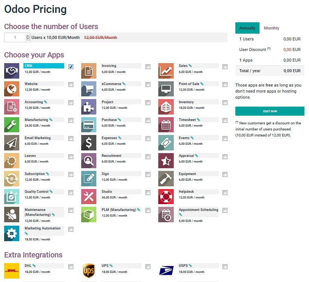
Task: Click the Quality Control clipboard icon
Action: point(12,197)
